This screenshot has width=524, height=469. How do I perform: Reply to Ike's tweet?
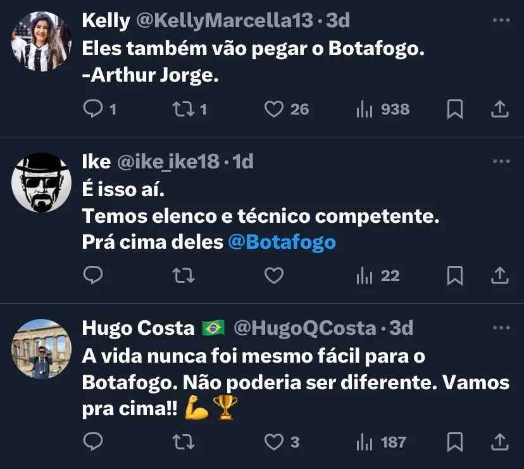[93, 275]
